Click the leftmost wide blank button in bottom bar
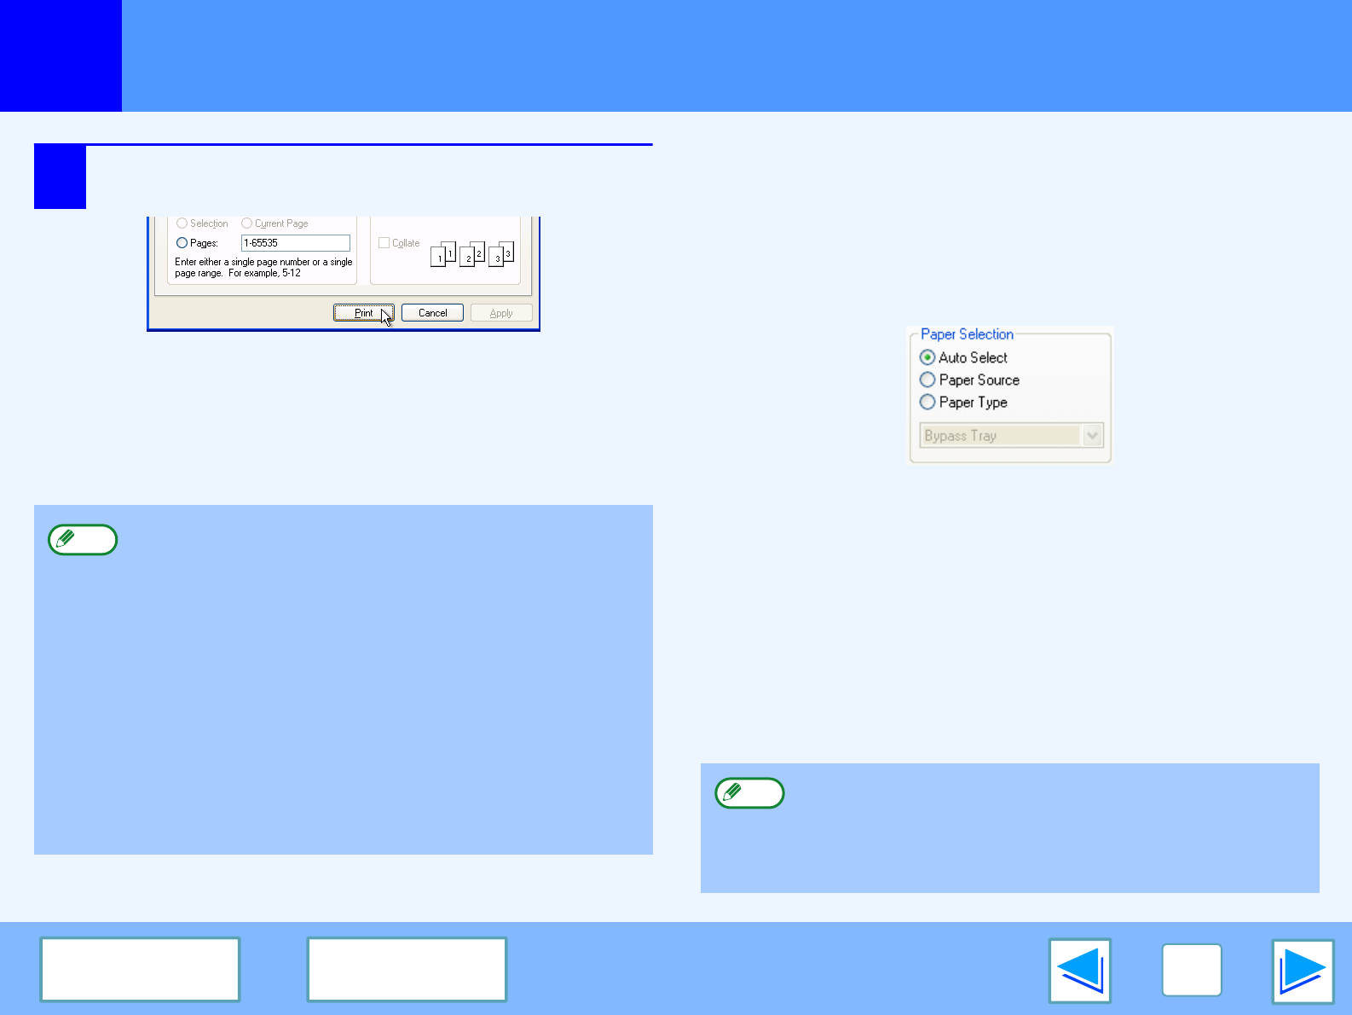 (x=140, y=969)
